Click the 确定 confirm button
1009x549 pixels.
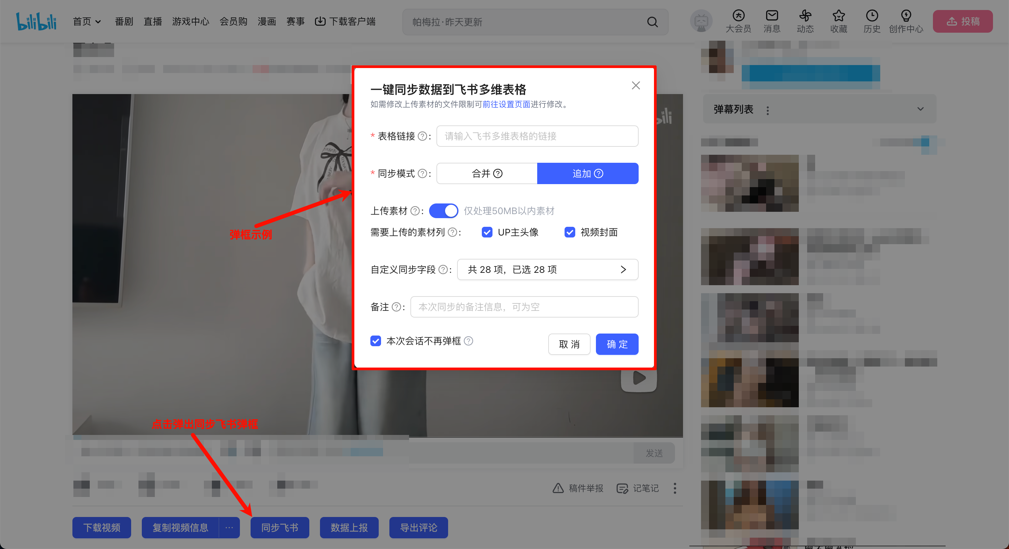(617, 344)
